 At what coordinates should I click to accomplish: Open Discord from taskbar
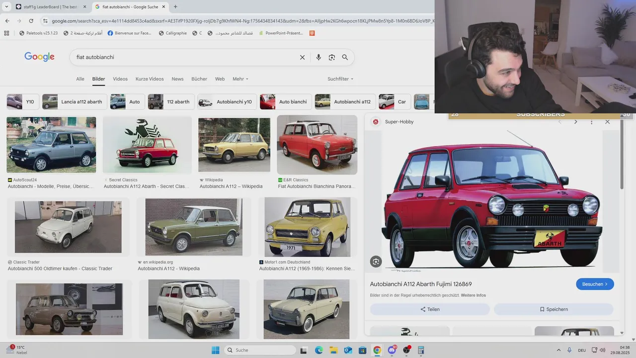pyautogui.click(x=392, y=350)
